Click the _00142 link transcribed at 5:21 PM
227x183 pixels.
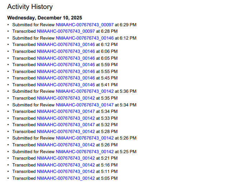point(66,158)
